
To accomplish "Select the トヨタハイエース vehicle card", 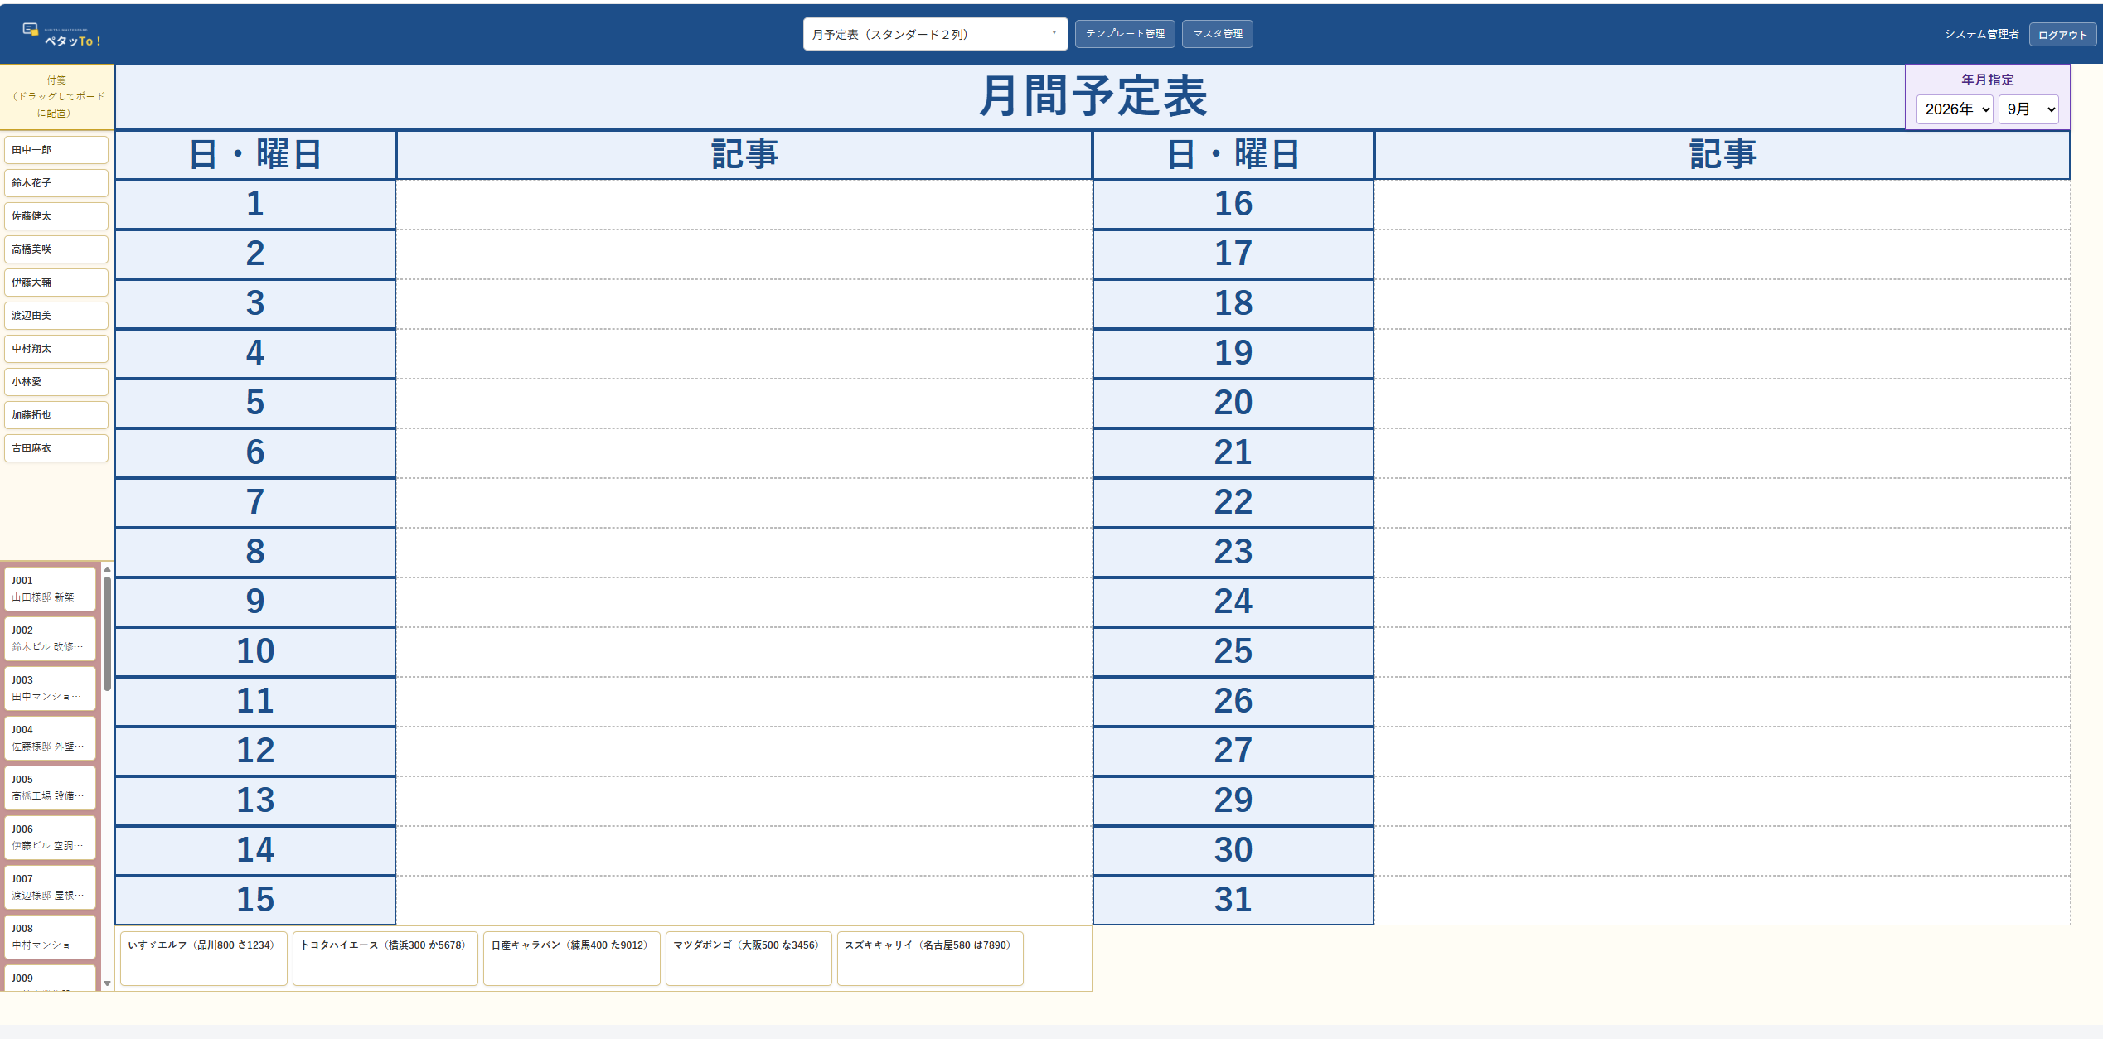I will click(x=385, y=959).
